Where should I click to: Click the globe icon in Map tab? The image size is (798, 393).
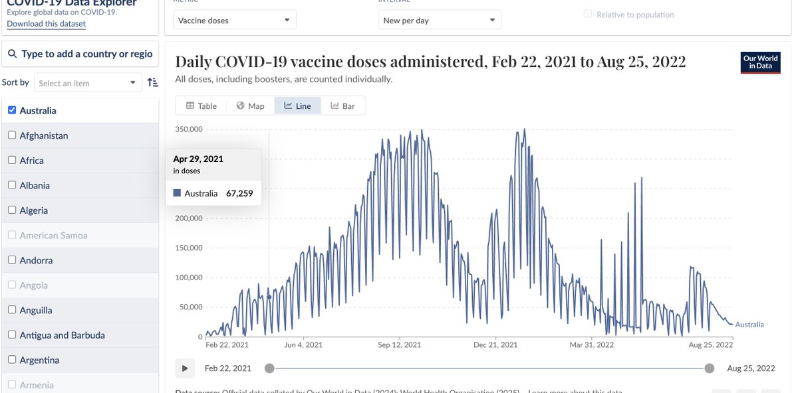pos(241,106)
